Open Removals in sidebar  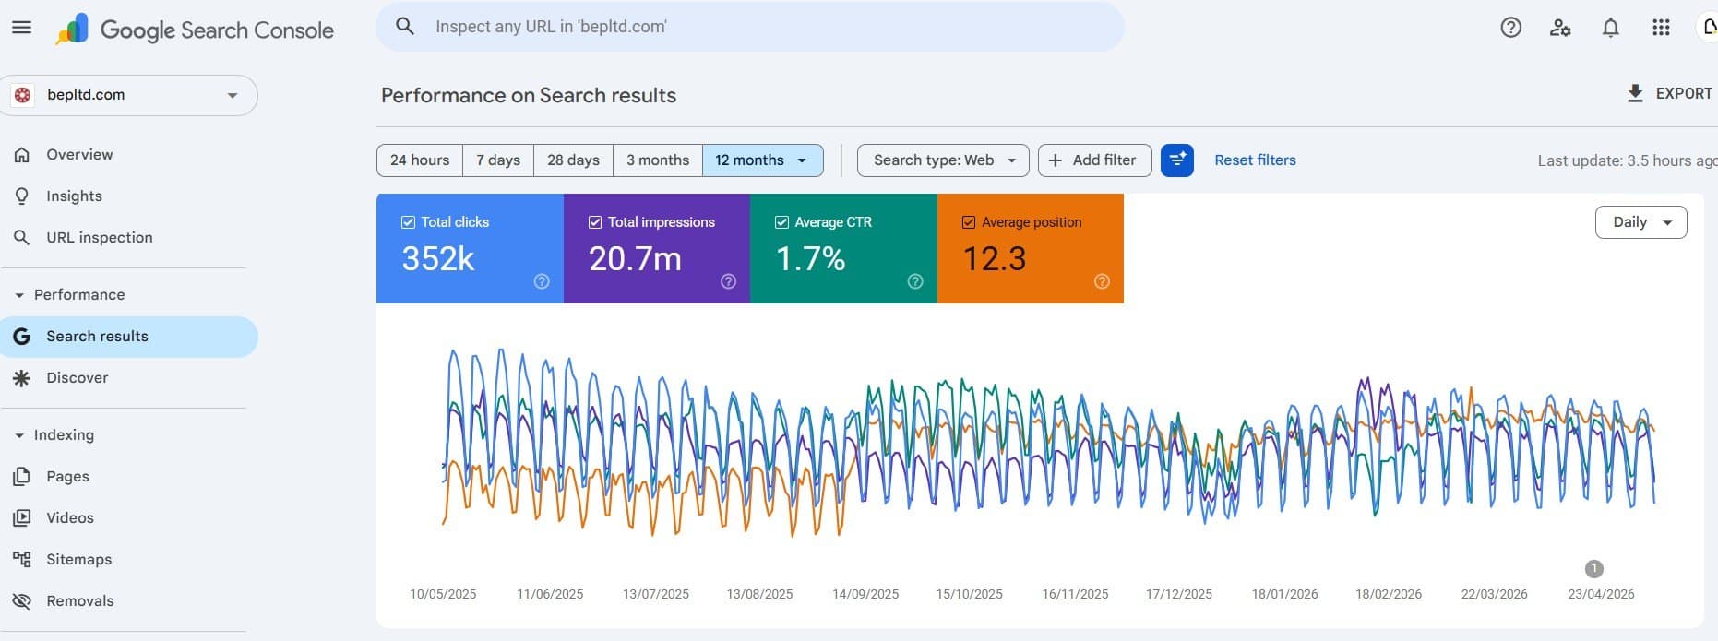pos(129,601)
